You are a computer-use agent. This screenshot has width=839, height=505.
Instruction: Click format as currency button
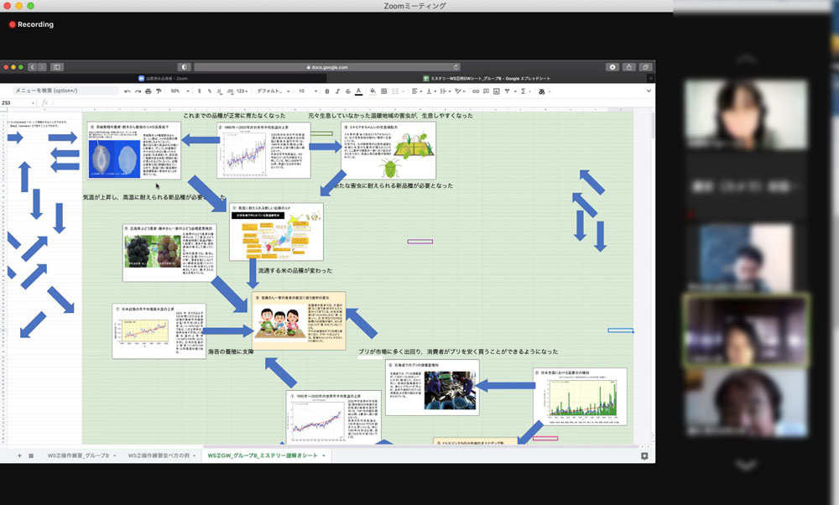(x=199, y=91)
